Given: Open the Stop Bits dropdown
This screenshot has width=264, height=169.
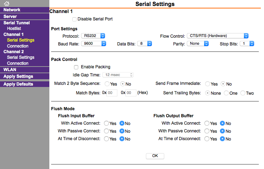Looking at the screenshot, I should (247, 44).
